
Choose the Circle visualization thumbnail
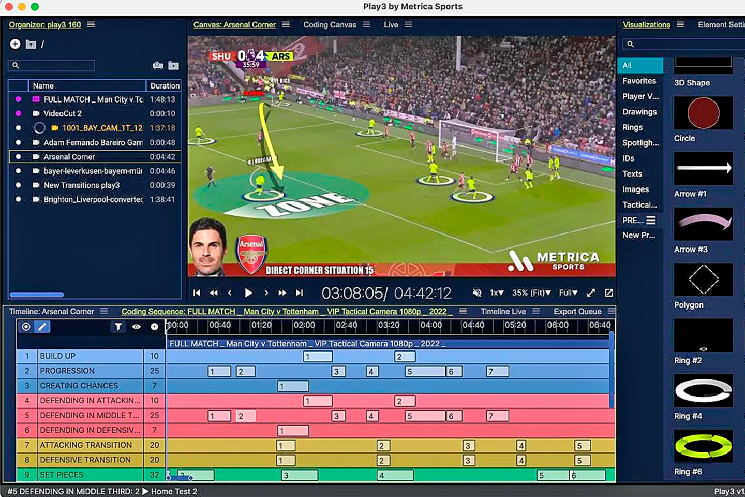[703, 113]
